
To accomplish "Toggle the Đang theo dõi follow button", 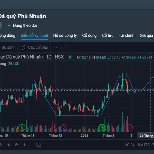I will 22,25.
